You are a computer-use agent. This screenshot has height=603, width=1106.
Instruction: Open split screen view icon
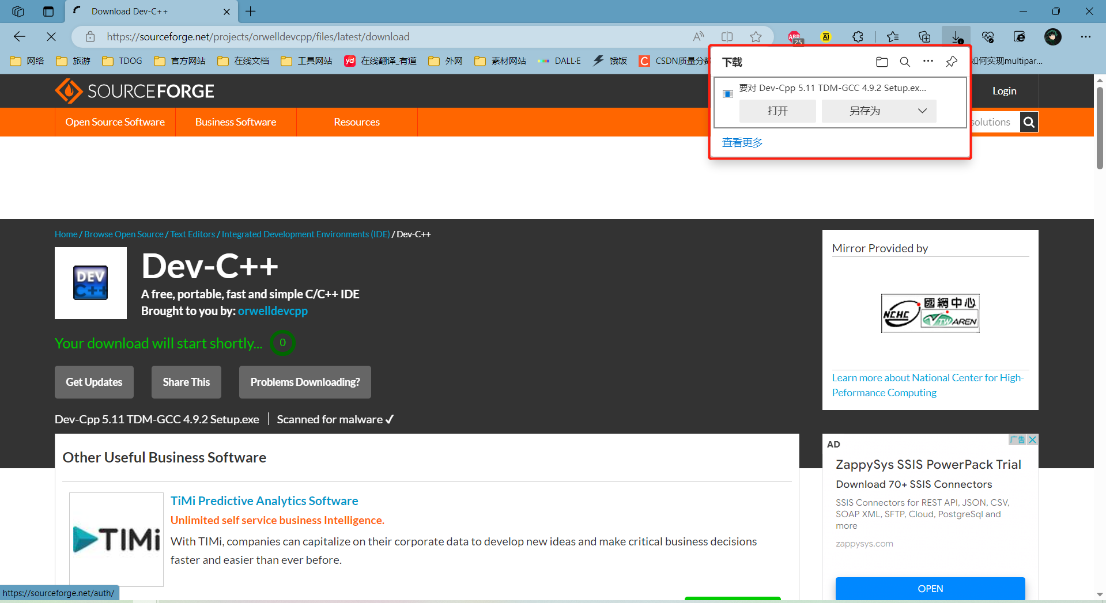click(727, 37)
